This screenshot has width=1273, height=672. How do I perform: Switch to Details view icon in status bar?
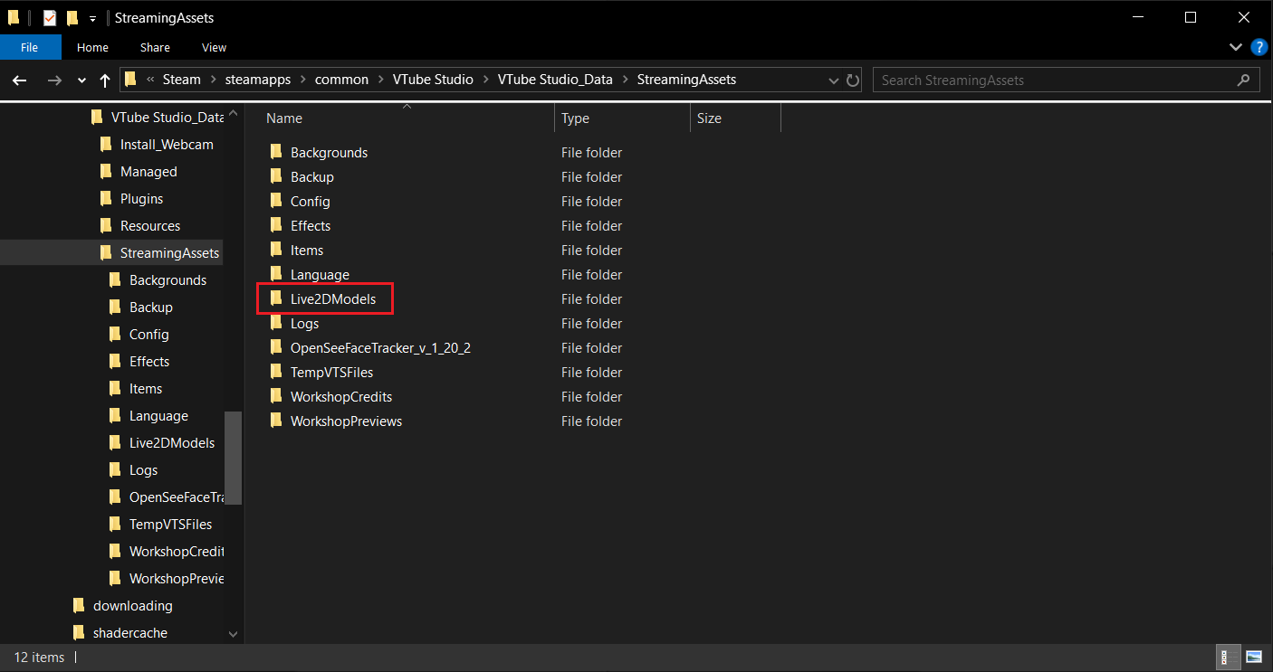pyautogui.click(x=1230, y=657)
